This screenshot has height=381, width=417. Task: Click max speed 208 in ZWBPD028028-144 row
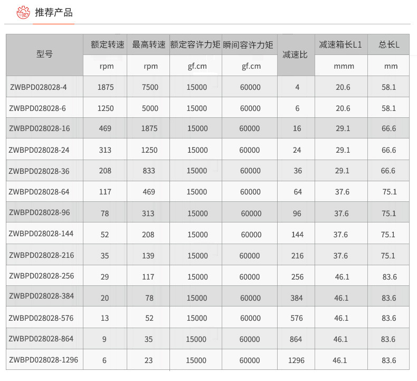tap(148, 235)
